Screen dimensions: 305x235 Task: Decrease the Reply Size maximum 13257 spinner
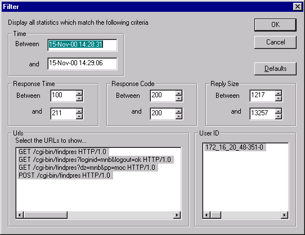click(x=279, y=116)
